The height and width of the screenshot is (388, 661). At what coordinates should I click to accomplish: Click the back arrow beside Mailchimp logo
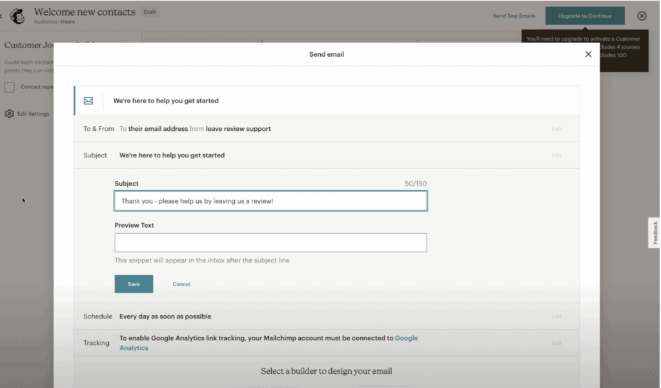[3, 15]
